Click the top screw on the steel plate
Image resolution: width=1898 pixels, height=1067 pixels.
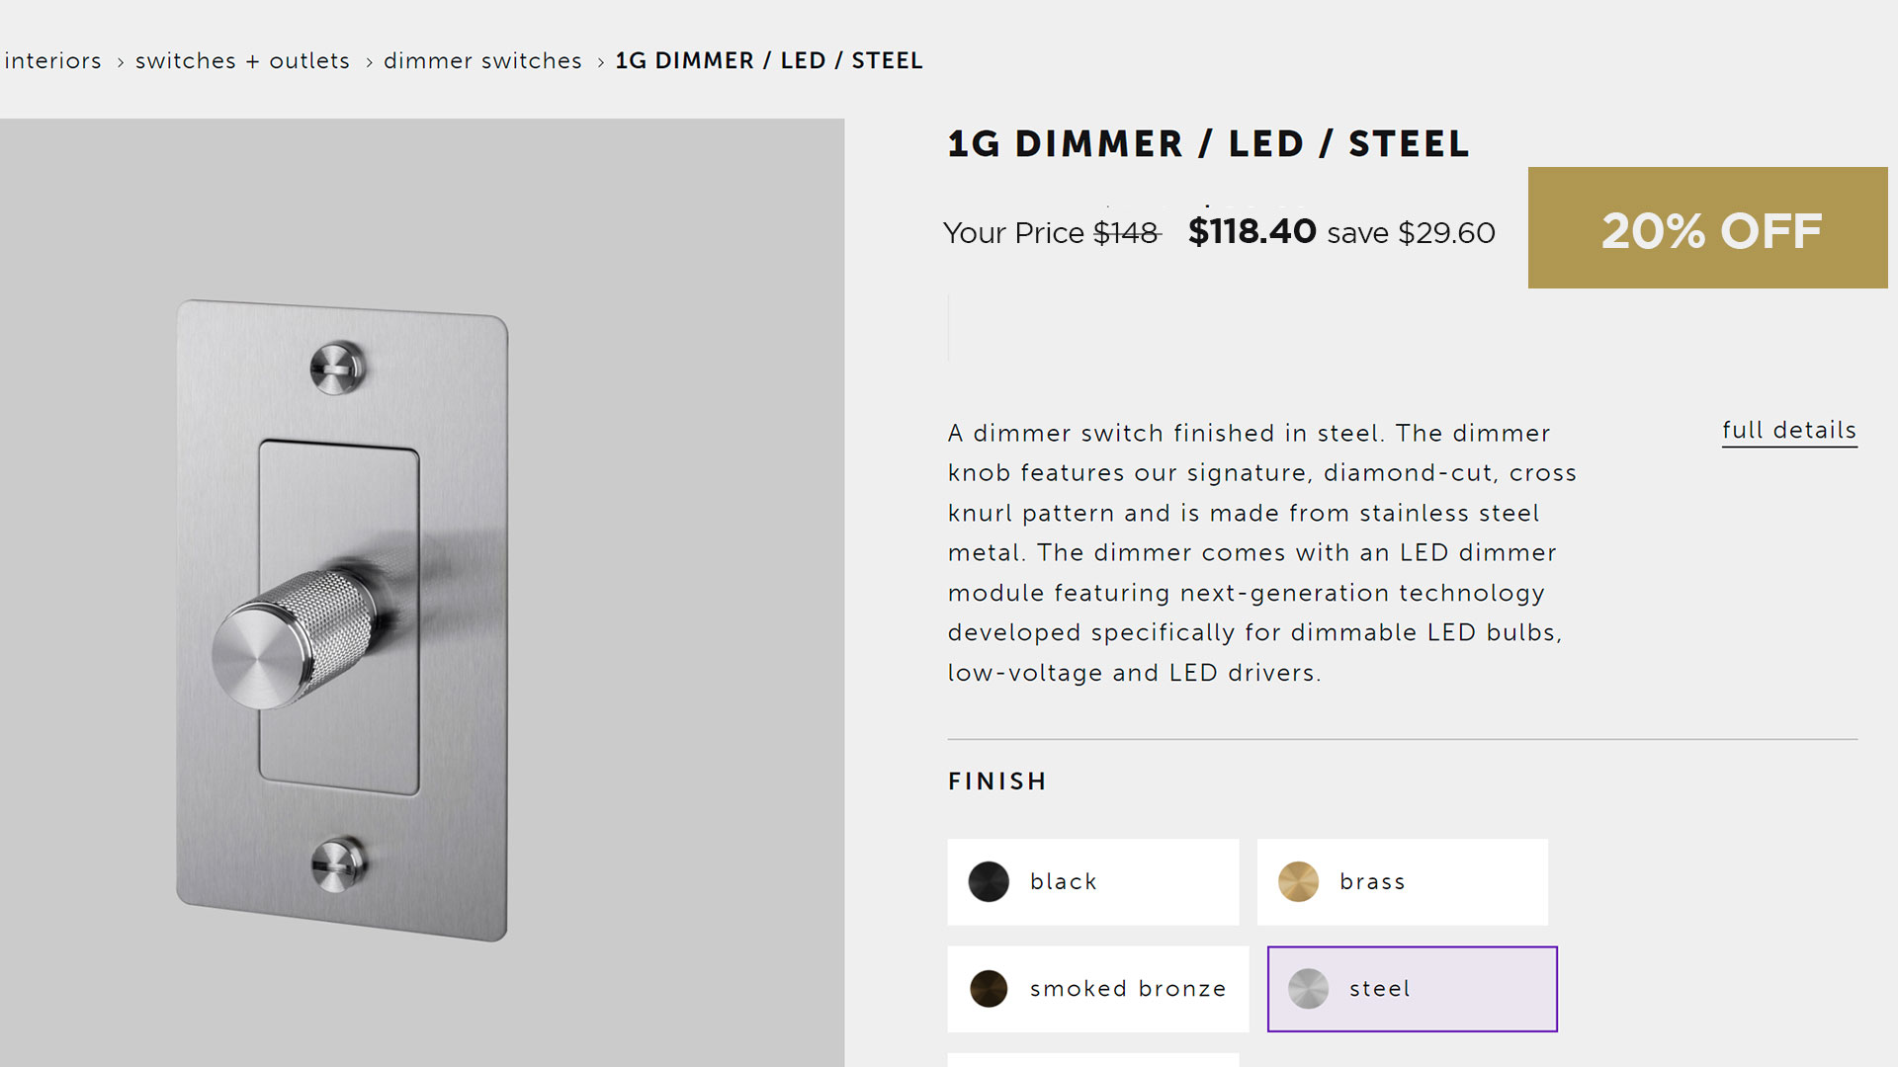(338, 368)
